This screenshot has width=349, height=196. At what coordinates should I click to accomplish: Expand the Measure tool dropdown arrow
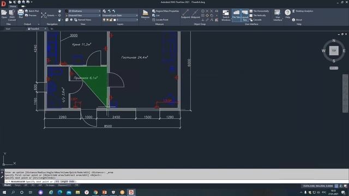(146, 20)
